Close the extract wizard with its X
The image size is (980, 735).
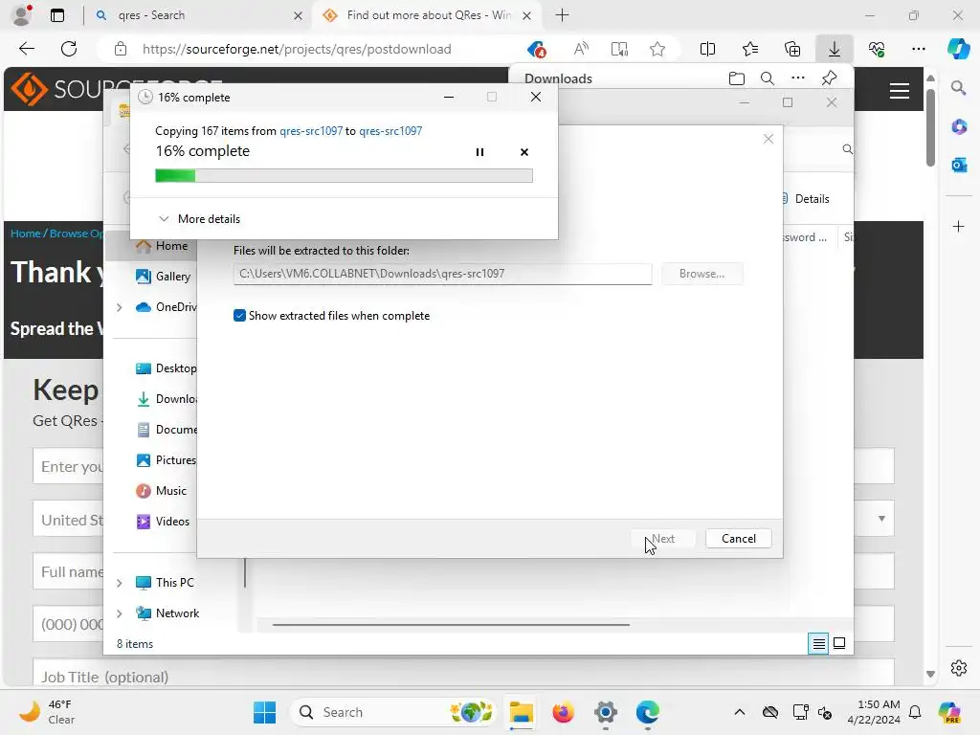click(x=768, y=139)
